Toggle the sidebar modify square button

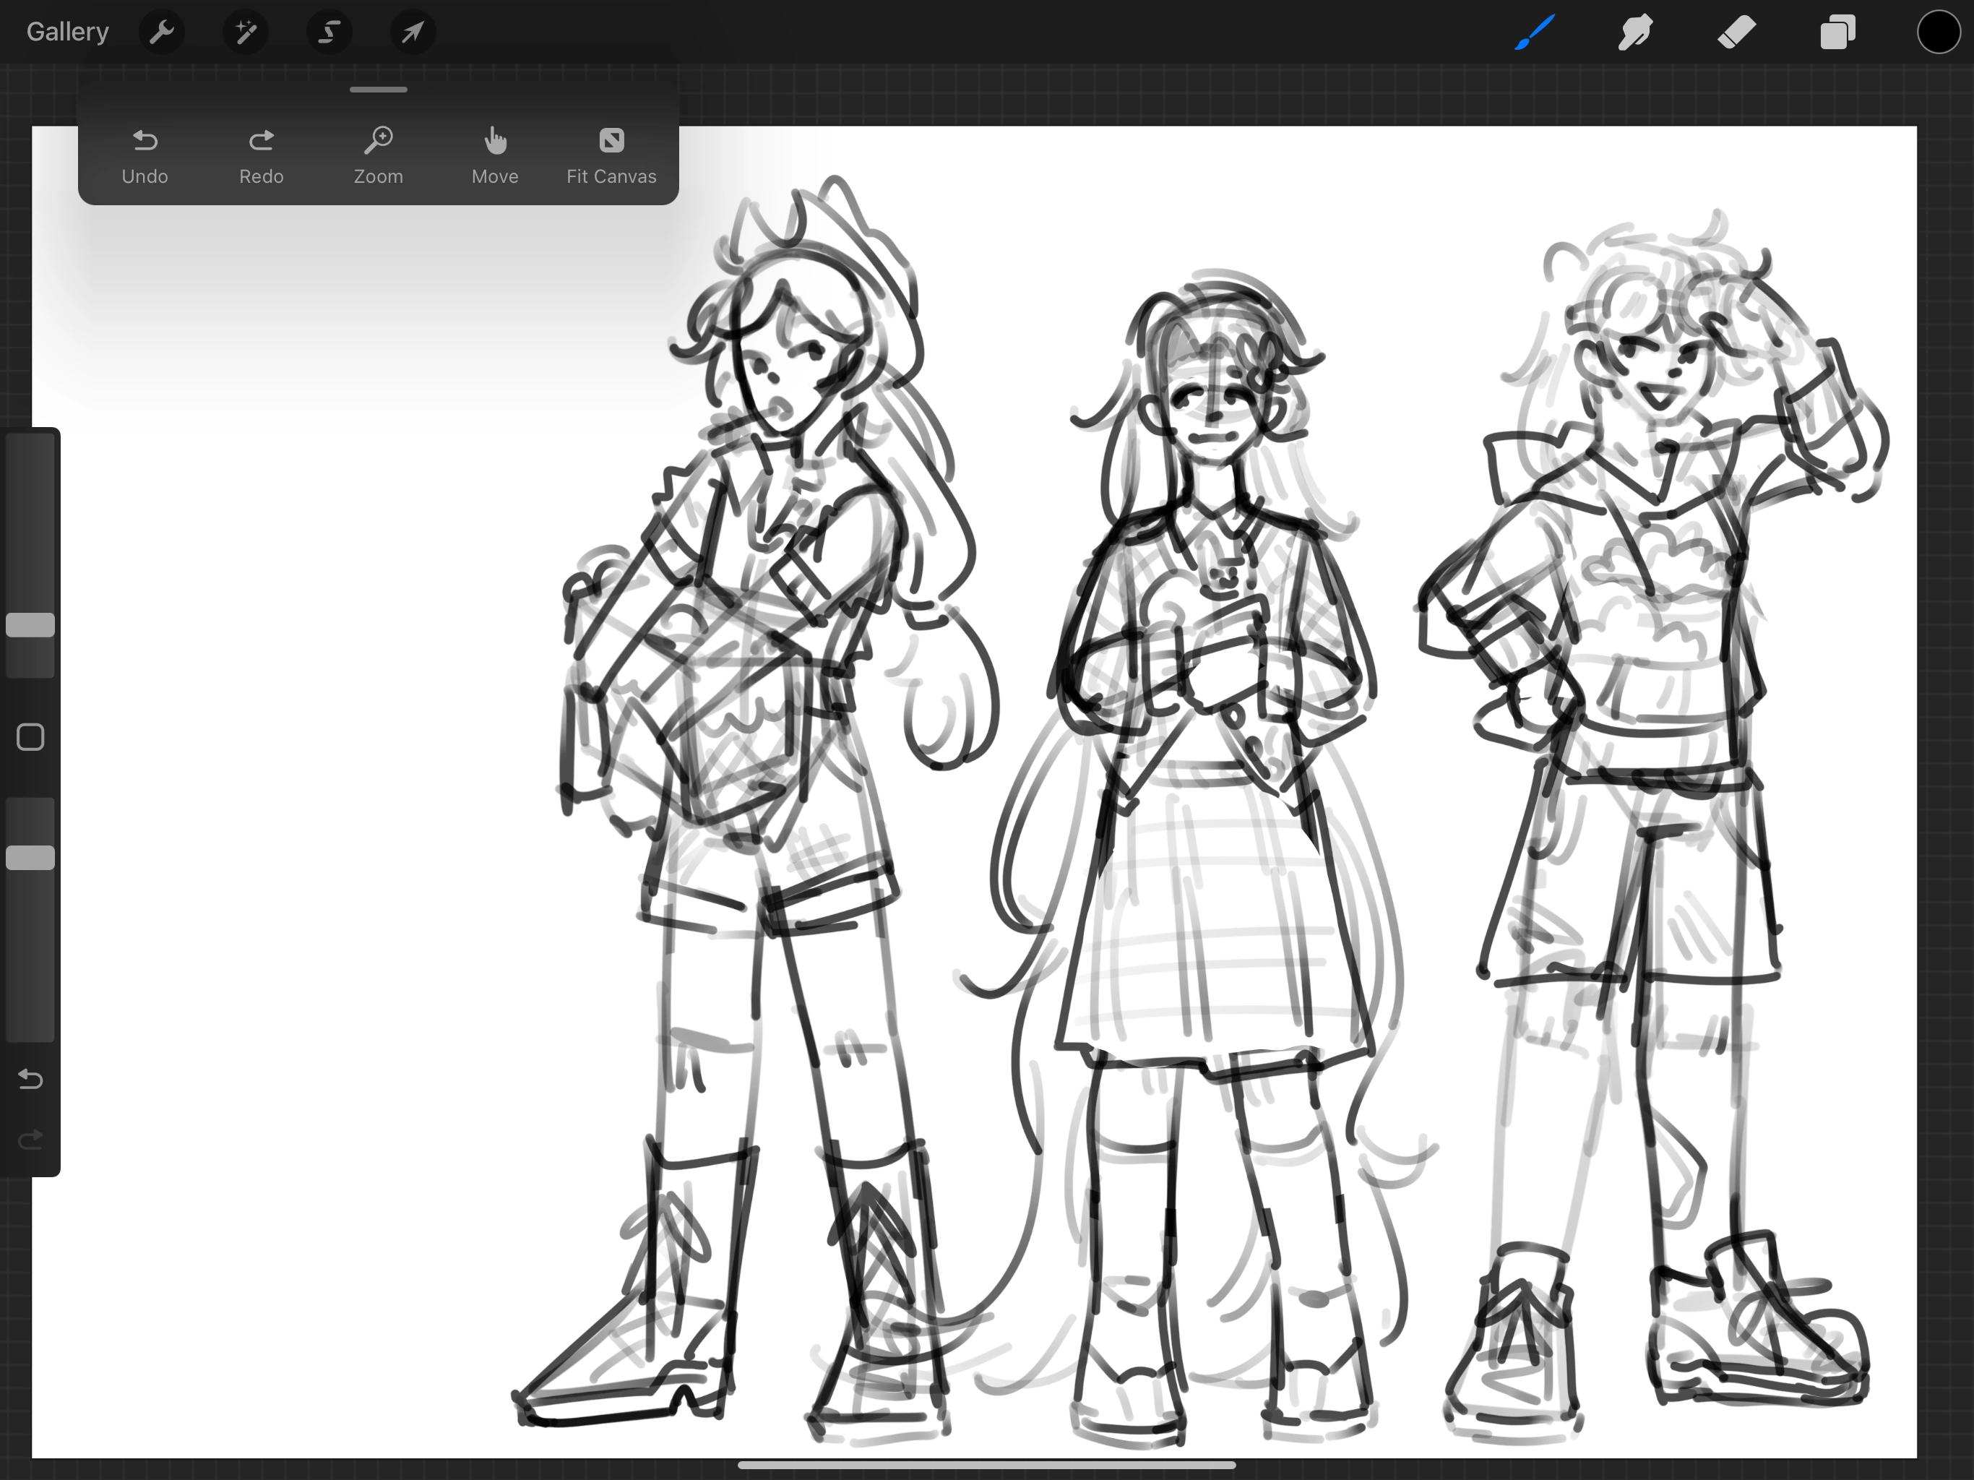point(30,737)
